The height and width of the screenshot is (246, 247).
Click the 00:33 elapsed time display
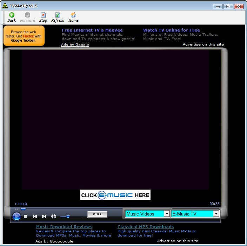click(214, 204)
